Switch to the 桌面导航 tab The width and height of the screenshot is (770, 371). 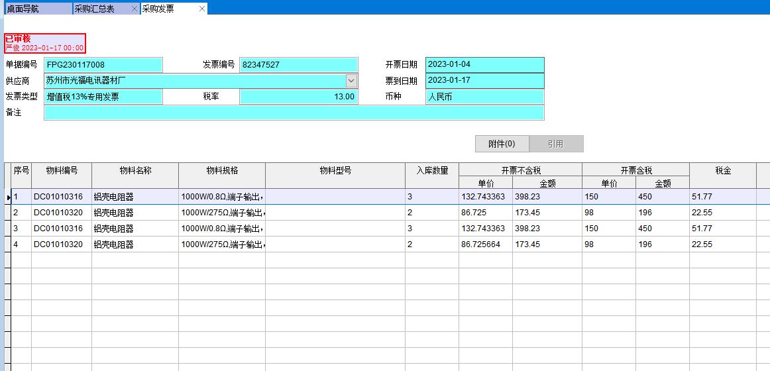[x=36, y=9]
